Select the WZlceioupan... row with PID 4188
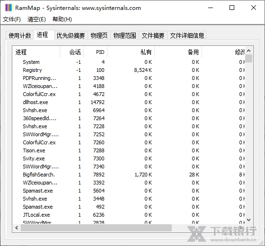 coord(128,86)
